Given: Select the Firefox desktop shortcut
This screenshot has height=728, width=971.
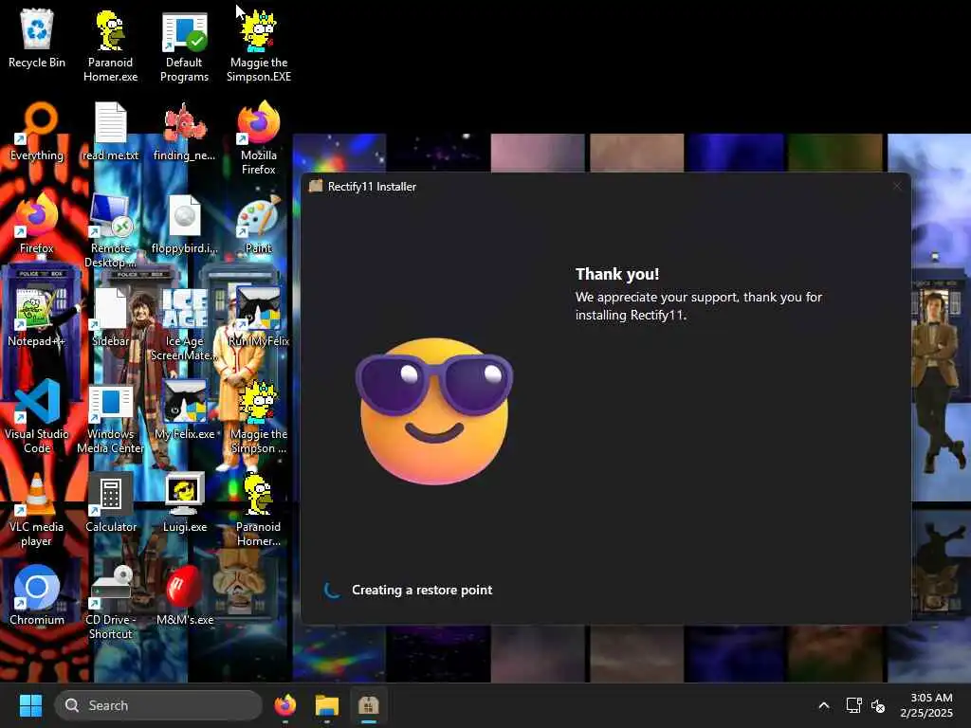Looking at the screenshot, I should 37,225.
